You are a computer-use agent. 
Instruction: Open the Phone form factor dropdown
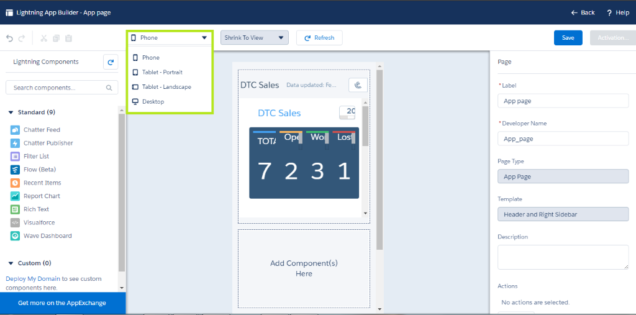pyautogui.click(x=169, y=38)
